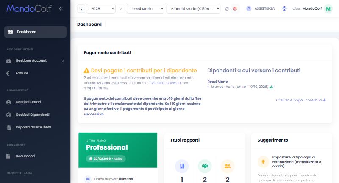339x183 pixels.
Task: Click the Rossi Mario employer name in card
Action: point(217,82)
